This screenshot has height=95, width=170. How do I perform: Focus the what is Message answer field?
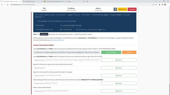[67, 76]
